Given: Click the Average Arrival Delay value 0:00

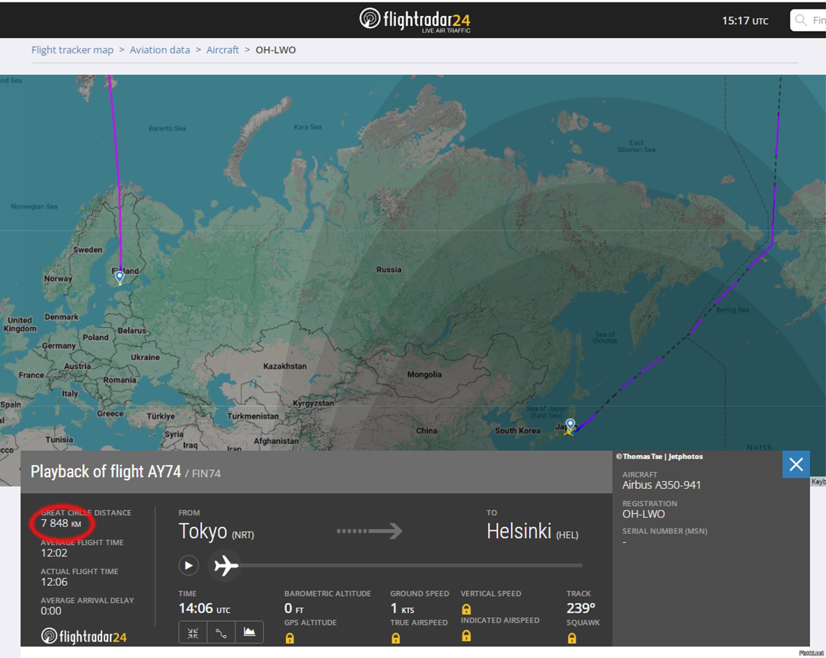Looking at the screenshot, I should [51, 611].
